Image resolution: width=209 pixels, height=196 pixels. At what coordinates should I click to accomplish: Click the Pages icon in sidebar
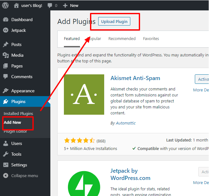pyautogui.click(x=6, y=66)
